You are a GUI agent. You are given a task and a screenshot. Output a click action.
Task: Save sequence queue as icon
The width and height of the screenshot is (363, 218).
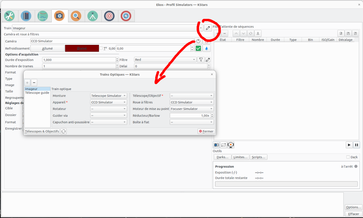click(355, 33)
